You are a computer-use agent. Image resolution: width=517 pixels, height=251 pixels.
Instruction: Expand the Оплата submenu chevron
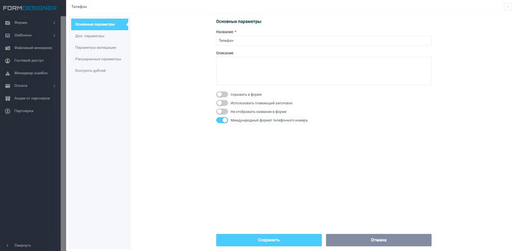(x=54, y=86)
